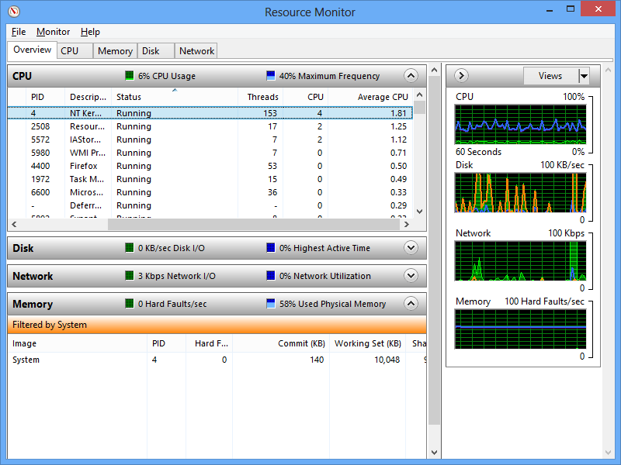Screen dimensions: 621x465
Task: Expand the Network section with its chevron
Action: point(411,276)
